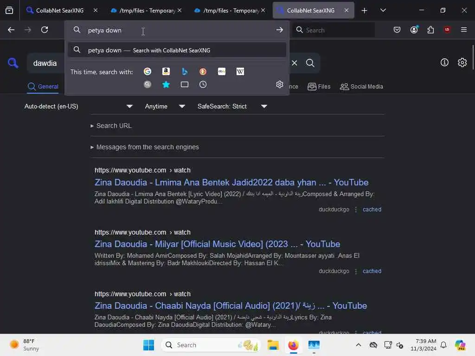Switch to second /tmp/files Temporary tab

click(x=147, y=10)
